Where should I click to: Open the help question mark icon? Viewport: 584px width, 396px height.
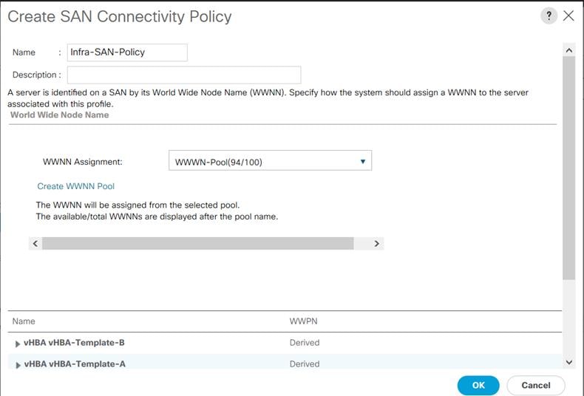pyautogui.click(x=549, y=16)
